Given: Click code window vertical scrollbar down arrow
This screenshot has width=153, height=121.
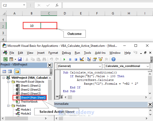Looking at the screenshot, I should (150, 93).
